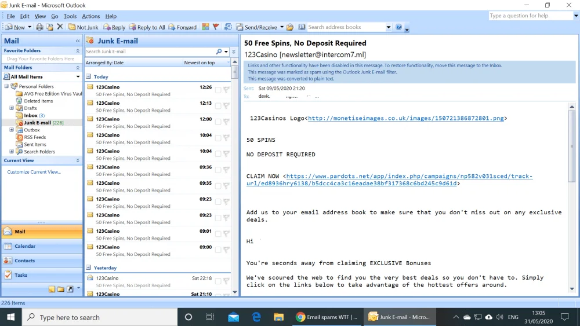
Task: Open the View menu
Action: [x=40, y=16]
